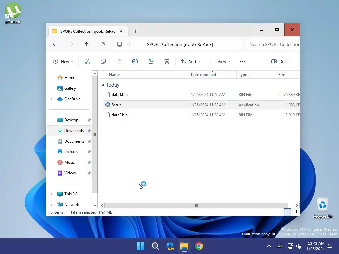Image resolution: width=339 pixels, height=254 pixels.
Task: Open the See more three-dot toolbar menu
Action: (x=243, y=61)
